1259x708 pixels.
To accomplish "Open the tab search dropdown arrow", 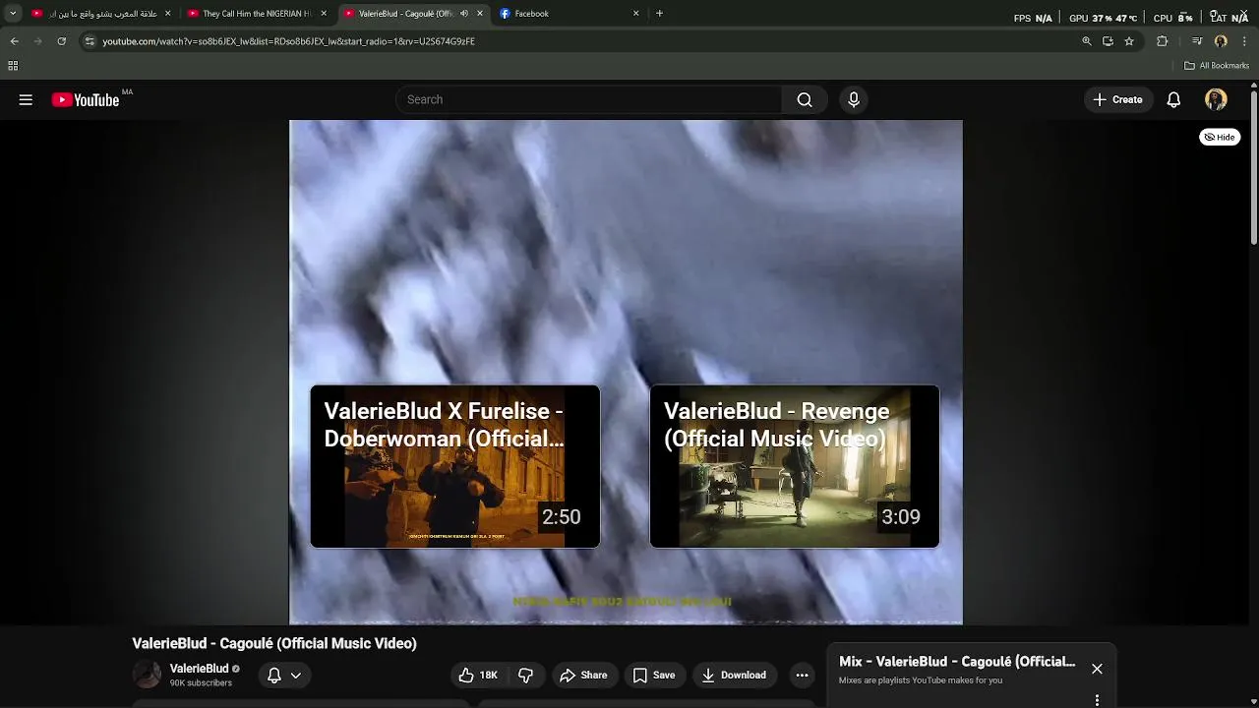I will click(13, 14).
